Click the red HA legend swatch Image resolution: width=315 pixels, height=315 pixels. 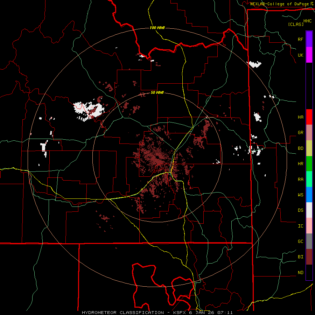click(309, 117)
